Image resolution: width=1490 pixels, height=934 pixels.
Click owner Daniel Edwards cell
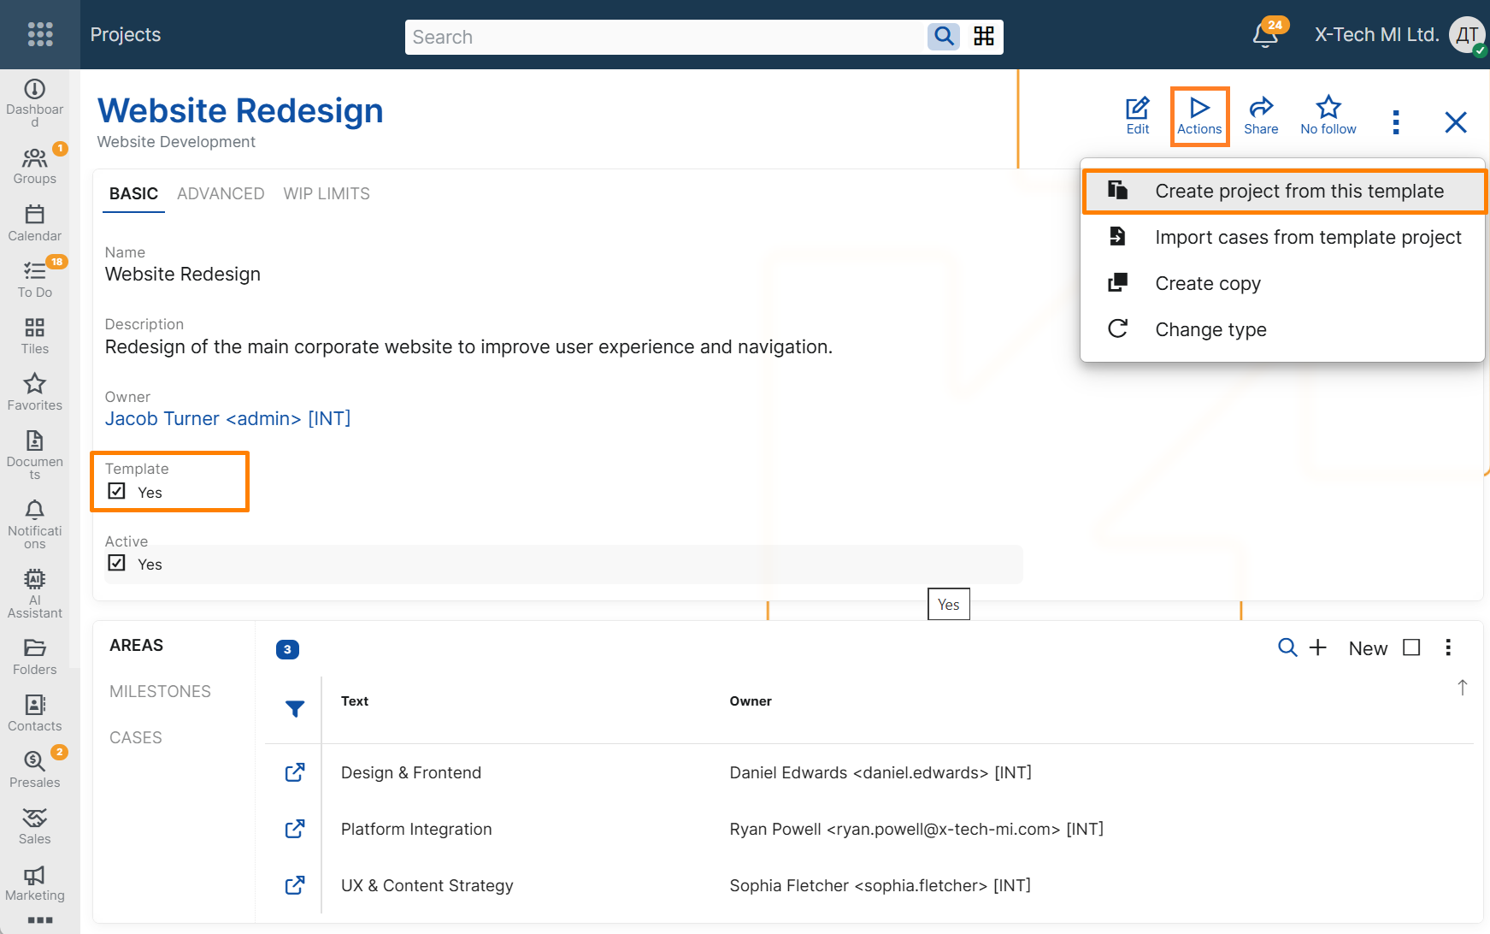880,772
